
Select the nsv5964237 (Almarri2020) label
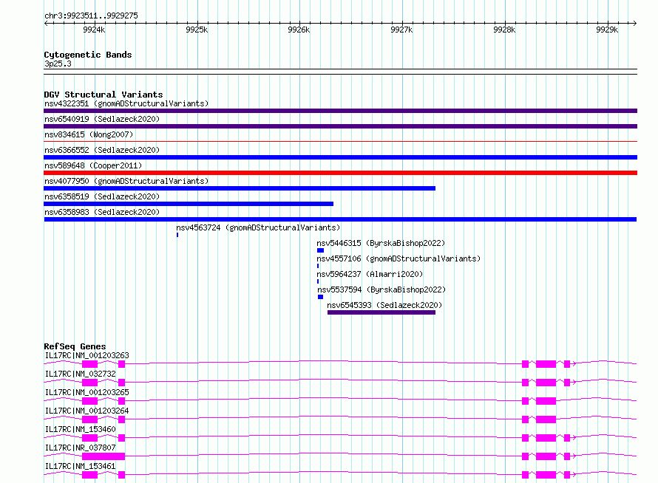point(370,274)
